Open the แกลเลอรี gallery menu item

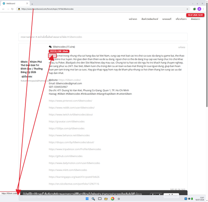point(167,19)
